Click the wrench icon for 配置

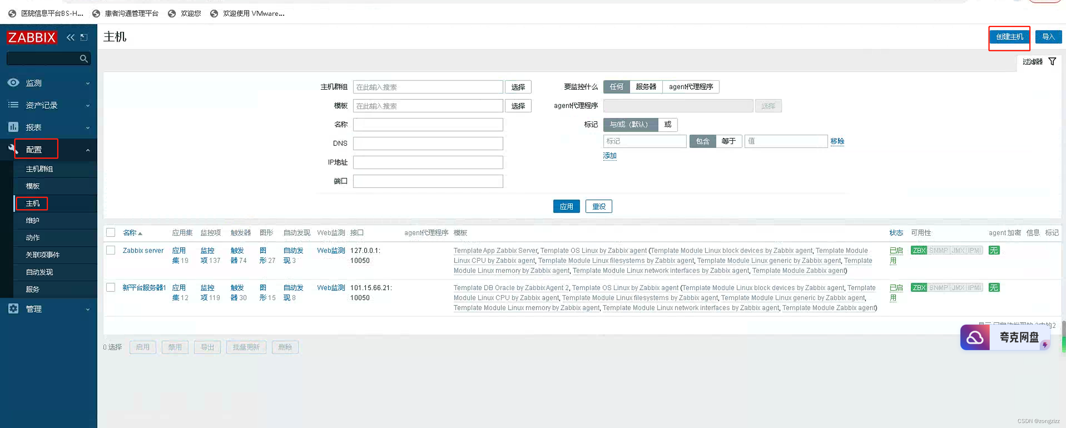(x=13, y=148)
